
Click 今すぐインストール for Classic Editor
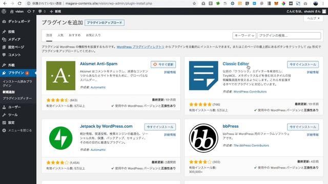click(x=303, y=64)
